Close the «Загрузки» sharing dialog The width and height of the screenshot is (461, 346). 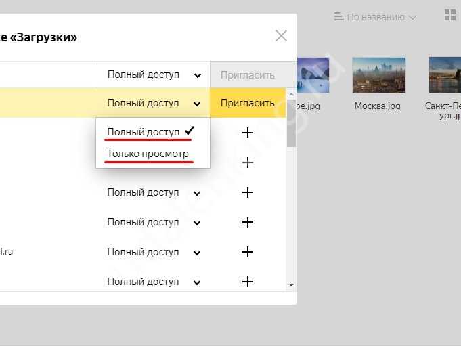point(281,36)
